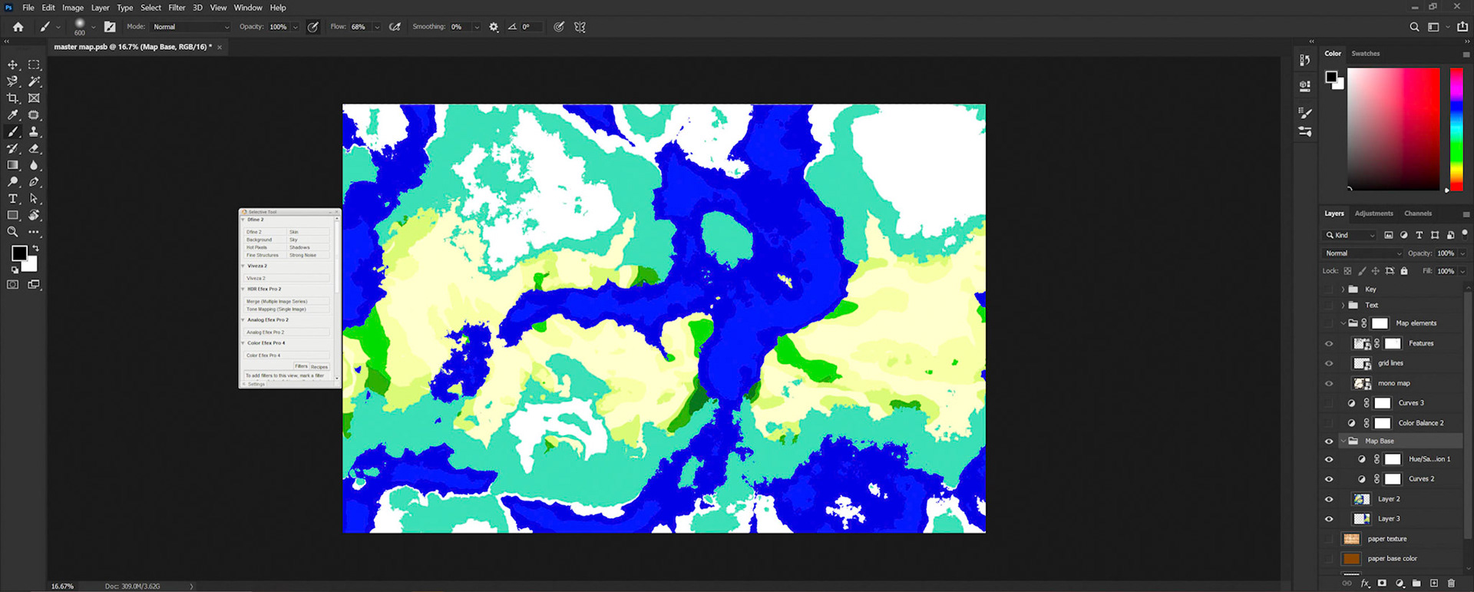Viewport: 1474px width, 592px height.
Task: Choose the Eraser tool
Action: pos(34,149)
